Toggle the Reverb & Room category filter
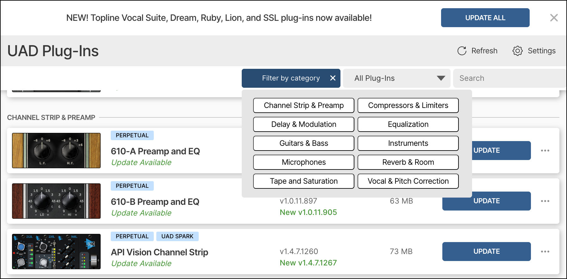 point(408,162)
